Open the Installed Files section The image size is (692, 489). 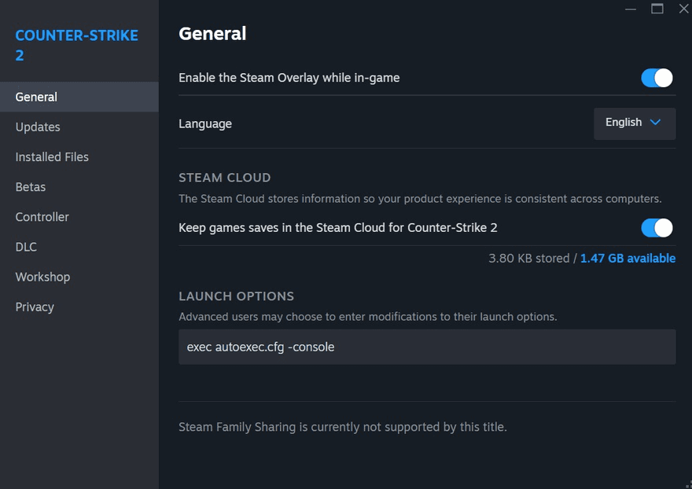click(x=52, y=157)
